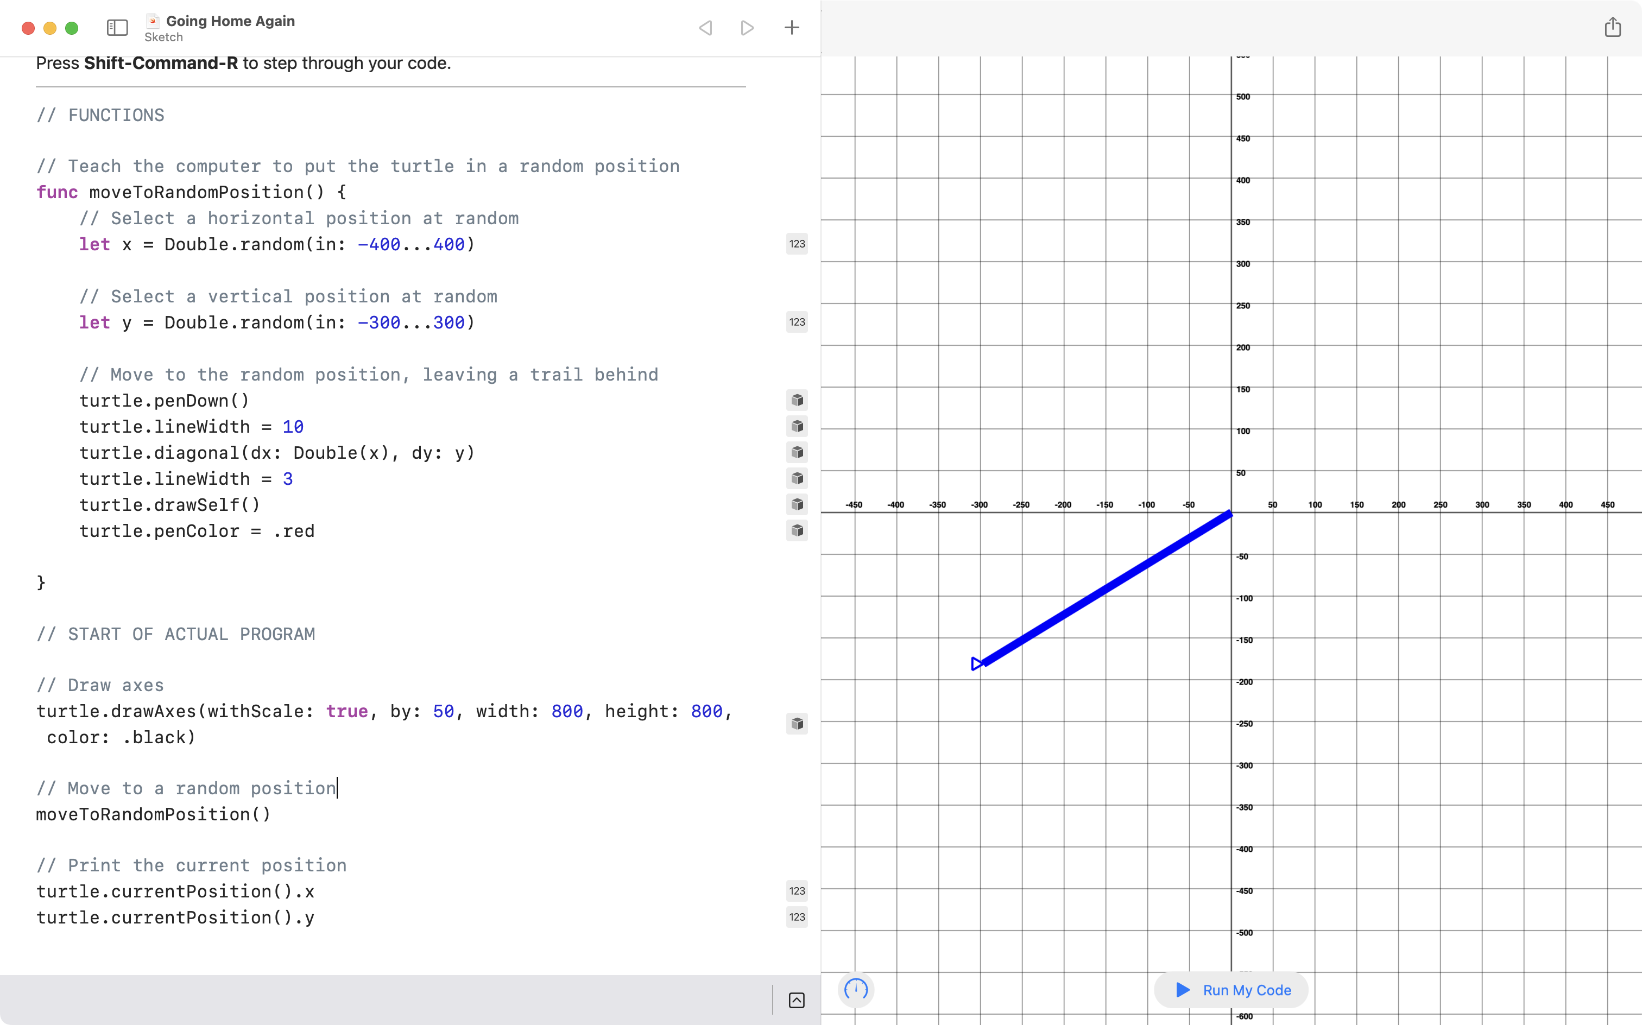The height and width of the screenshot is (1025, 1642).
Task: Open result viewer for turtle.drawSelf()
Action: [x=797, y=504]
